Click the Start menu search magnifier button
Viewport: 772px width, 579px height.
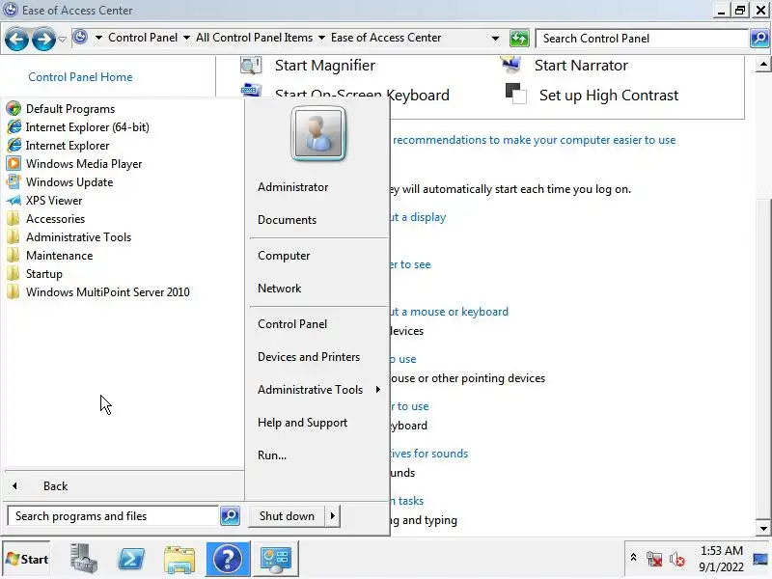(x=230, y=515)
